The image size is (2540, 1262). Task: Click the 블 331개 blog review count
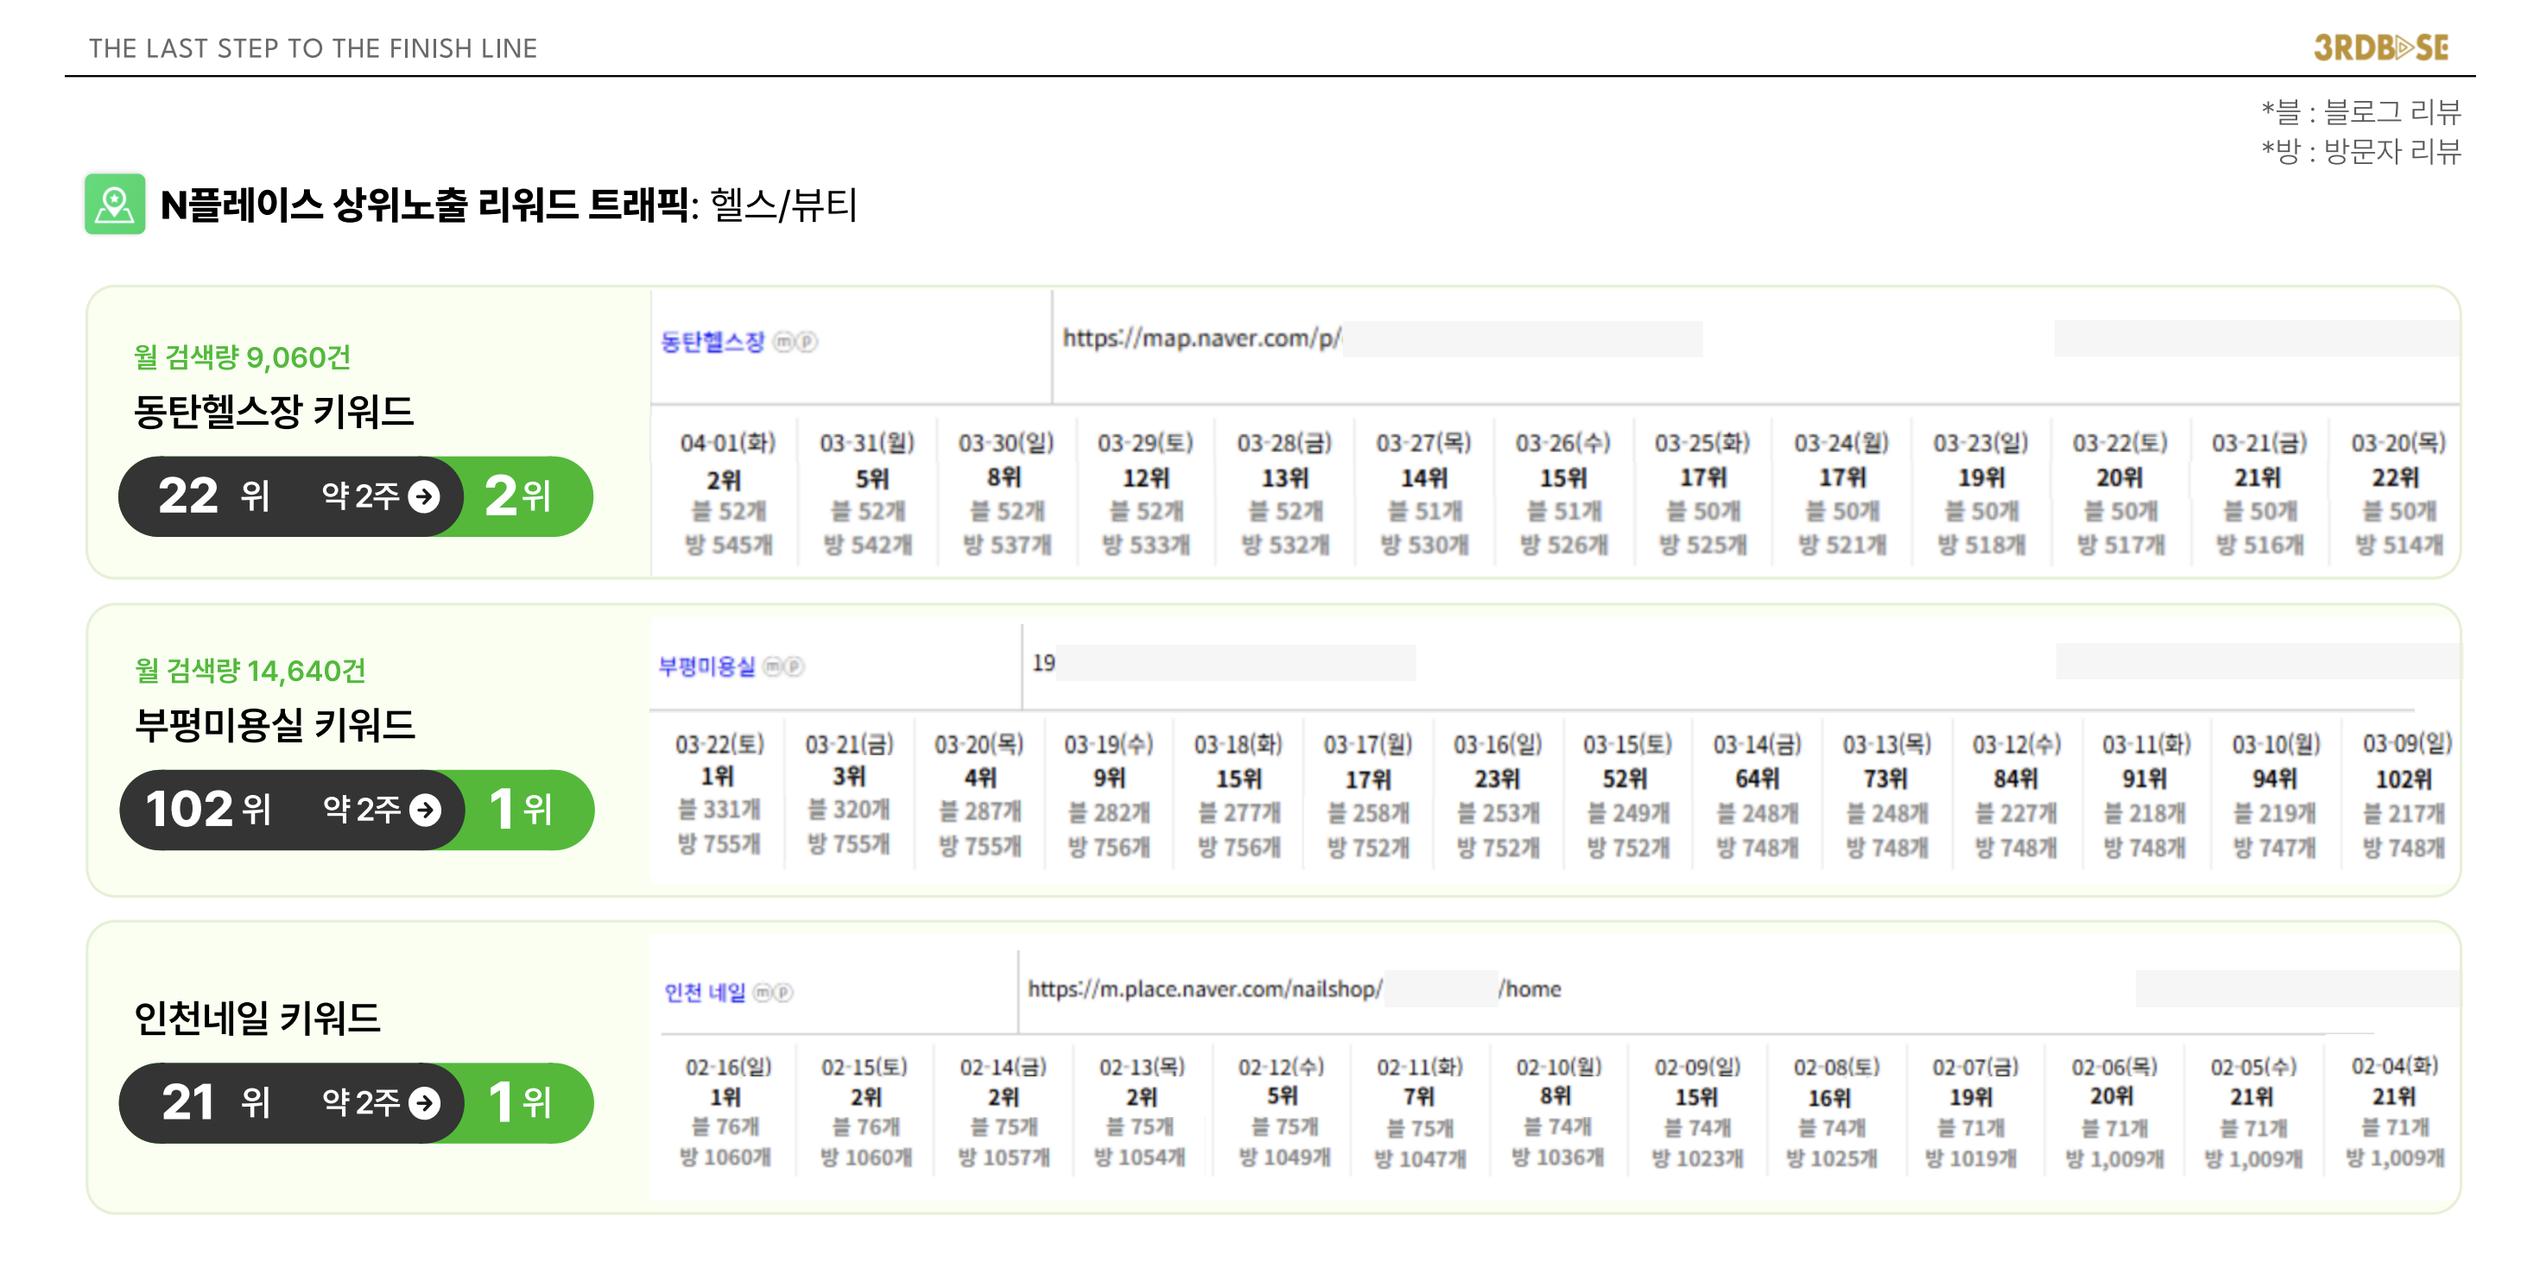click(719, 810)
